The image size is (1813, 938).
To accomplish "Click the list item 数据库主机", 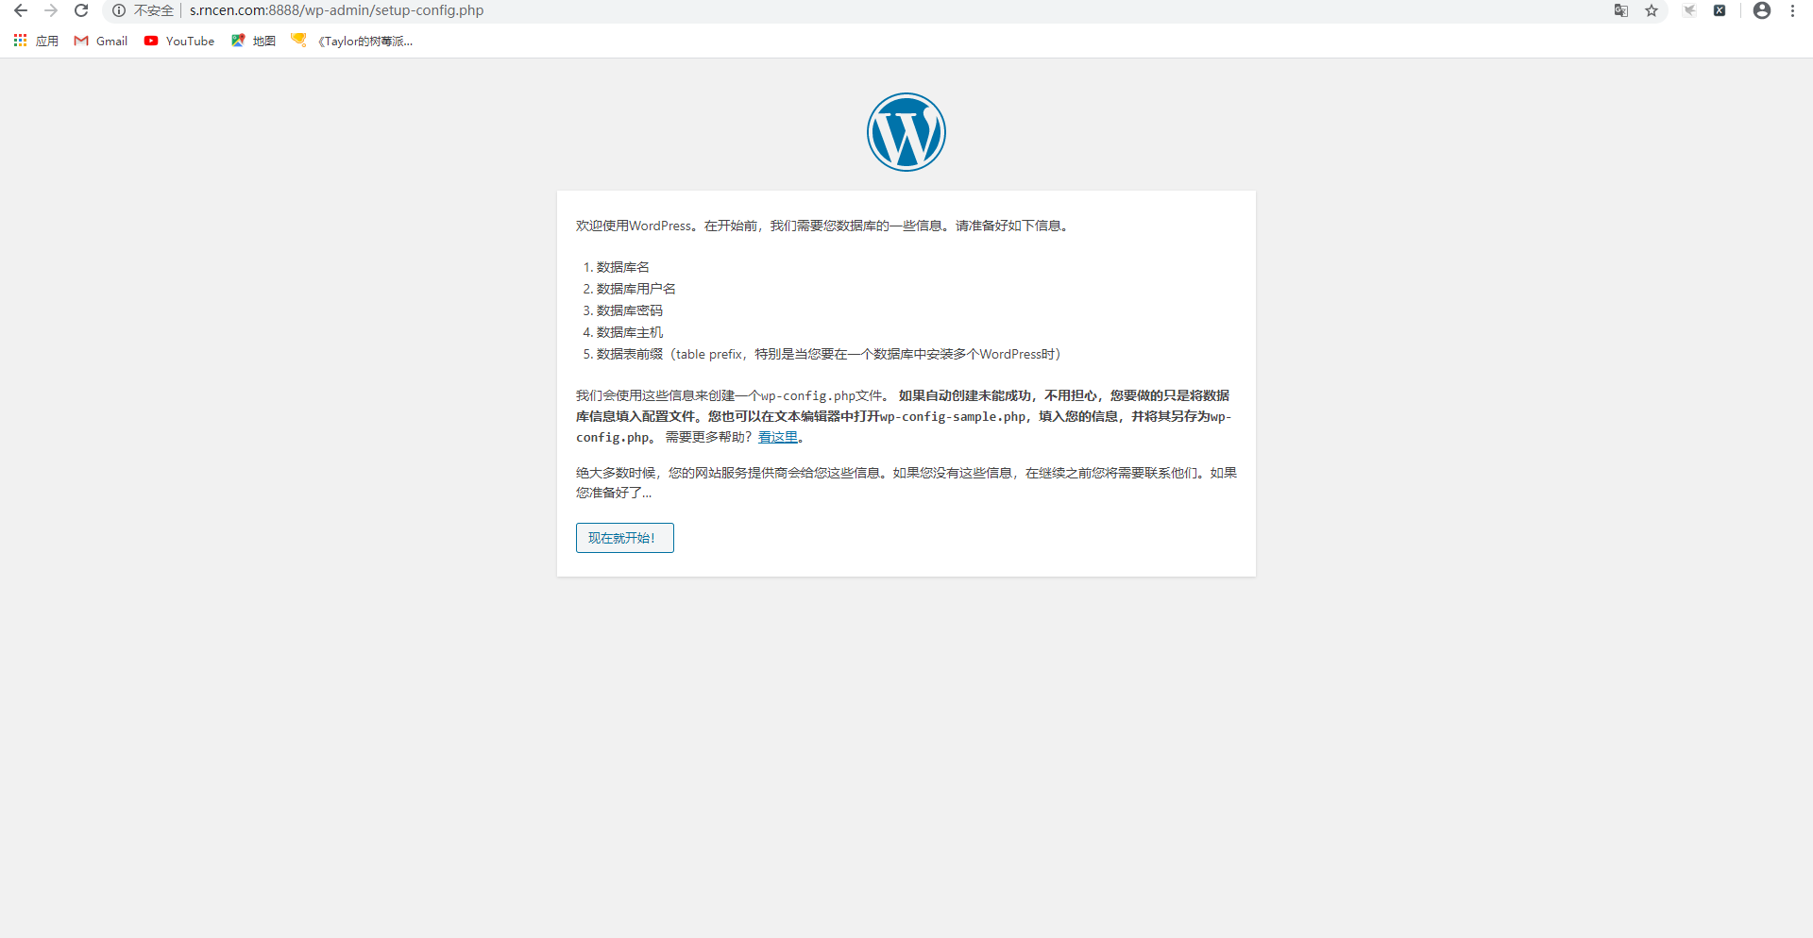I will click(x=629, y=332).
